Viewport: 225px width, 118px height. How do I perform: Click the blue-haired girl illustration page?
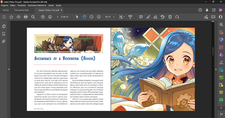pyautogui.click(x=153, y=69)
